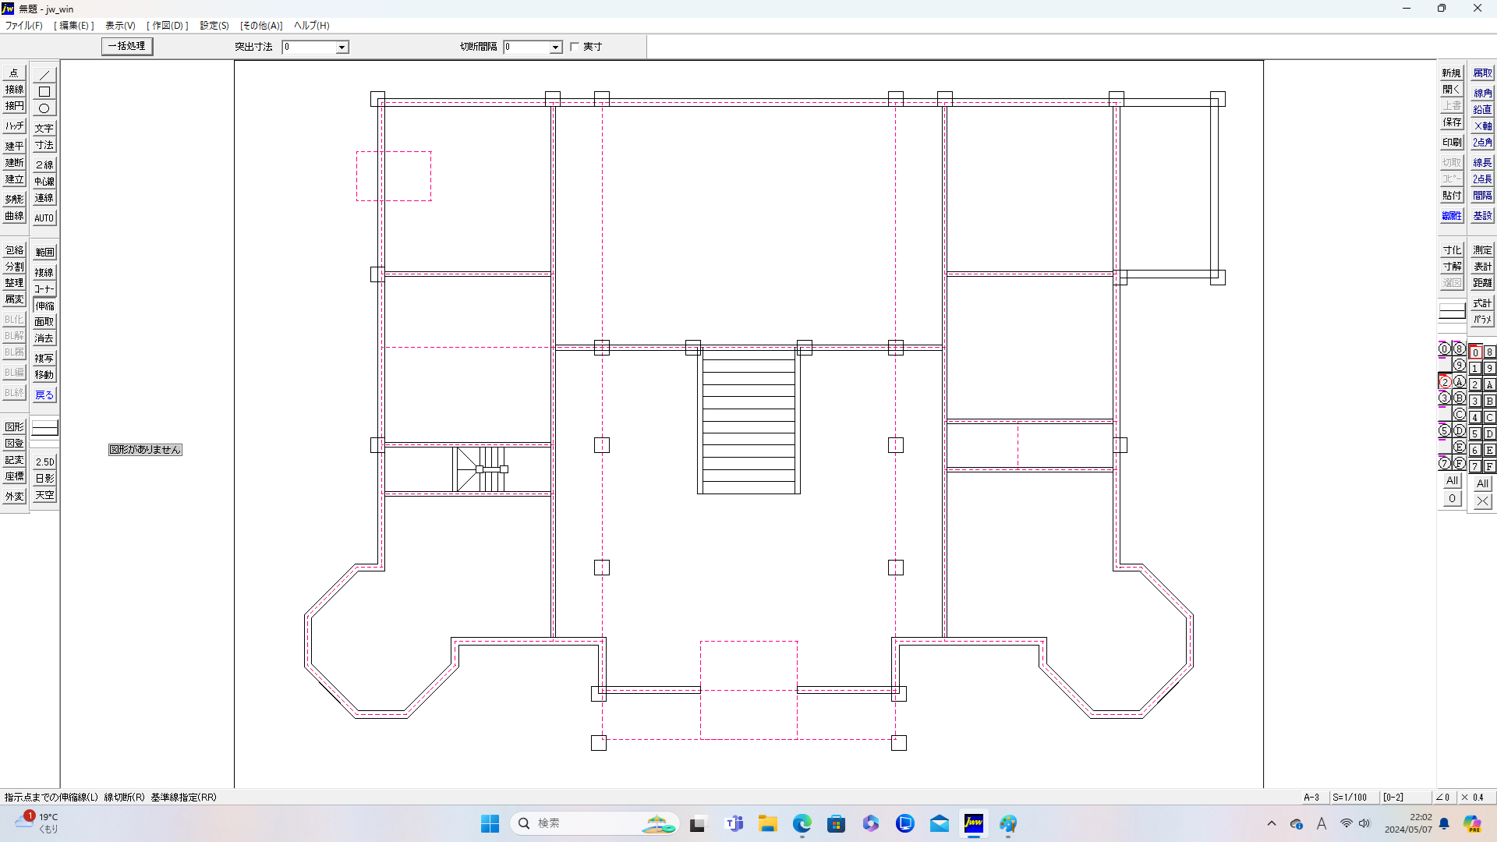
Task: Select the rectangle drawing tool icon
Action: (44, 92)
